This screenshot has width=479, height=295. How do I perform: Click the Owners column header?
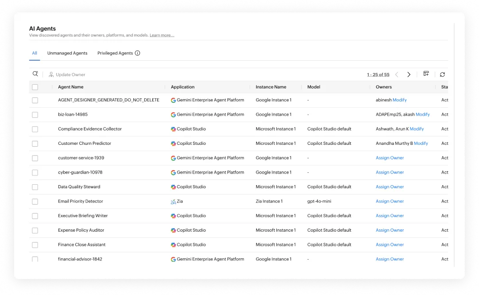click(384, 87)
